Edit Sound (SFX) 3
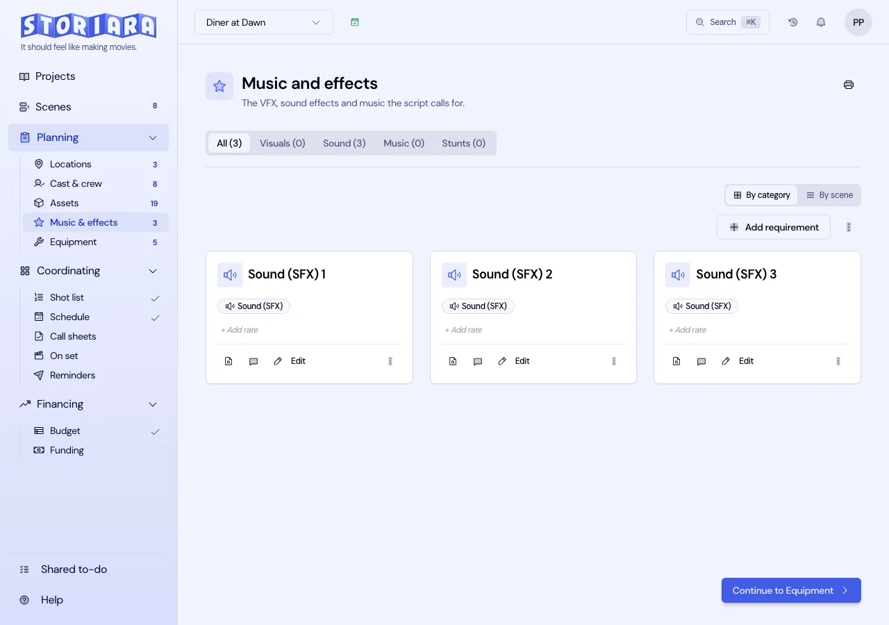Image resolution: width=889 pixels, height=625 pixels. click(738, 361)
